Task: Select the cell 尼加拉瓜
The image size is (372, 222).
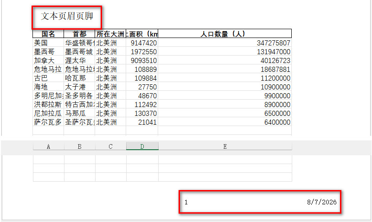Action: point(48,113)
